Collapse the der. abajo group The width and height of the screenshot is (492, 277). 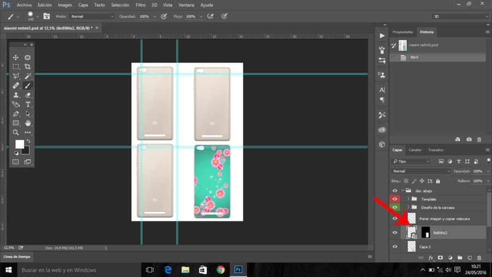pos(402,191)
